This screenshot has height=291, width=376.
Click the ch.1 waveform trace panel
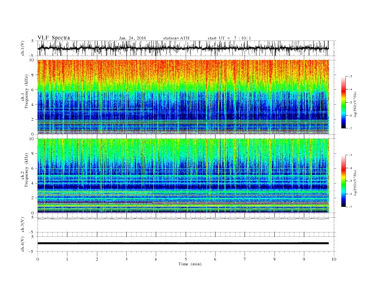coord(186,48)
